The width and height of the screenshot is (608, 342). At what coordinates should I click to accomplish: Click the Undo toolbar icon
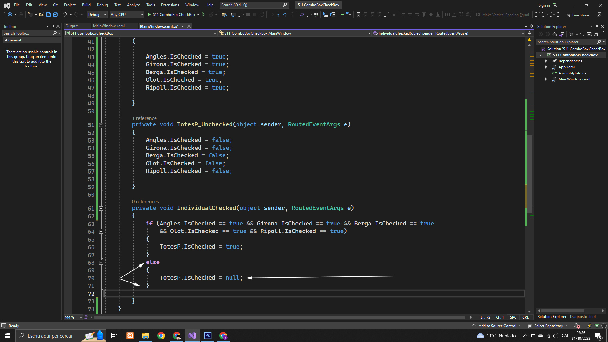65,15
